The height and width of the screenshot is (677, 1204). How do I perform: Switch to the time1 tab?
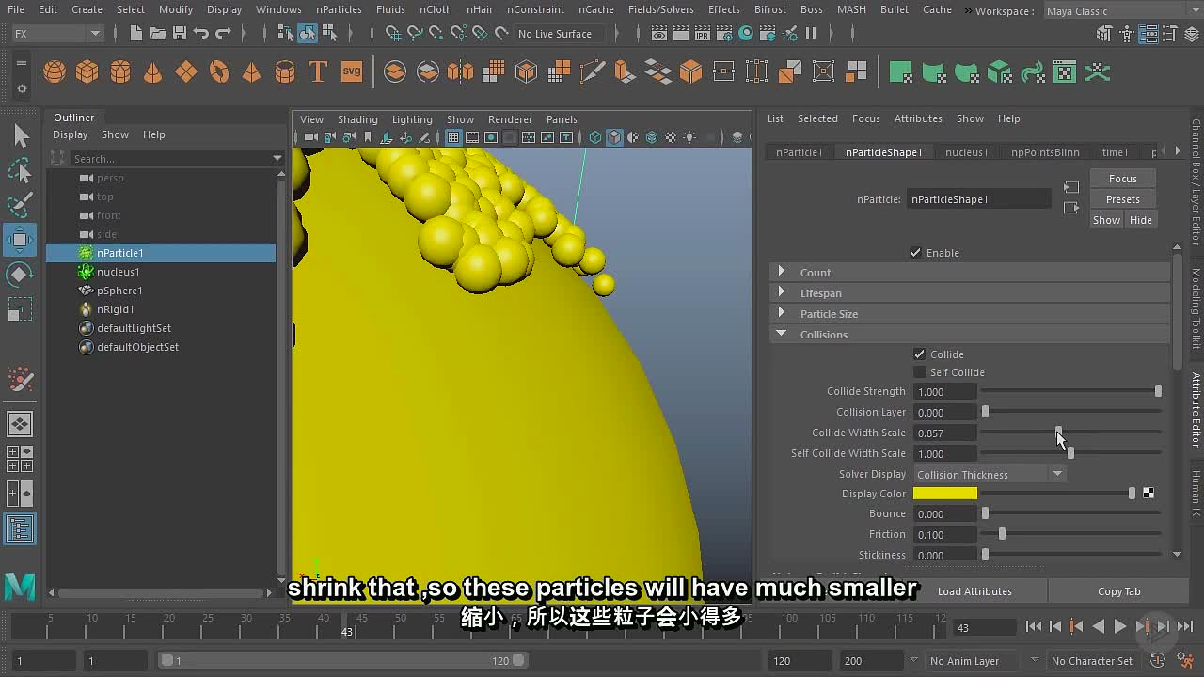(1115, 151)
